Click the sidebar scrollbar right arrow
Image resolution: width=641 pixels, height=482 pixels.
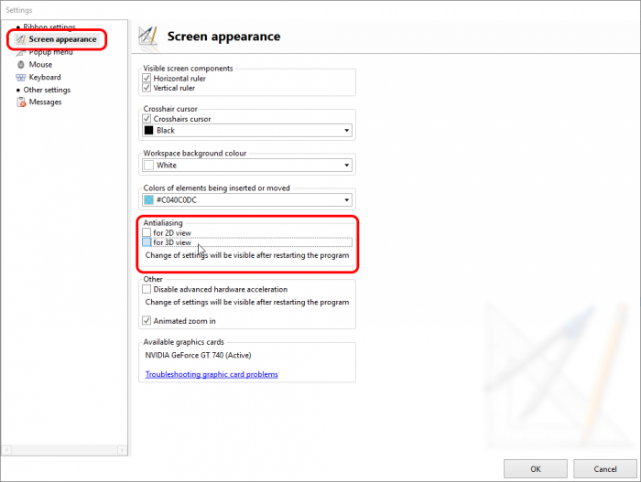click(119, 449)
